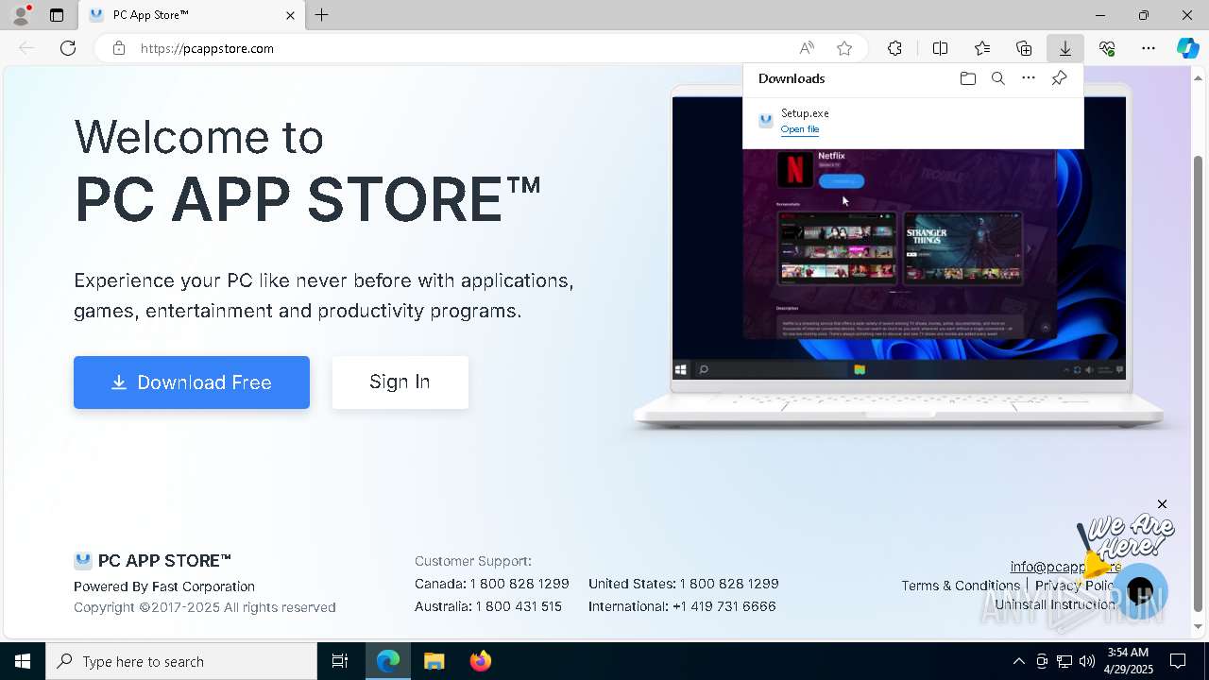The height and width of the screenshot is (680, 1209).
Task: Click the scrollbar down arrow
Action: tap(1199, 626)
